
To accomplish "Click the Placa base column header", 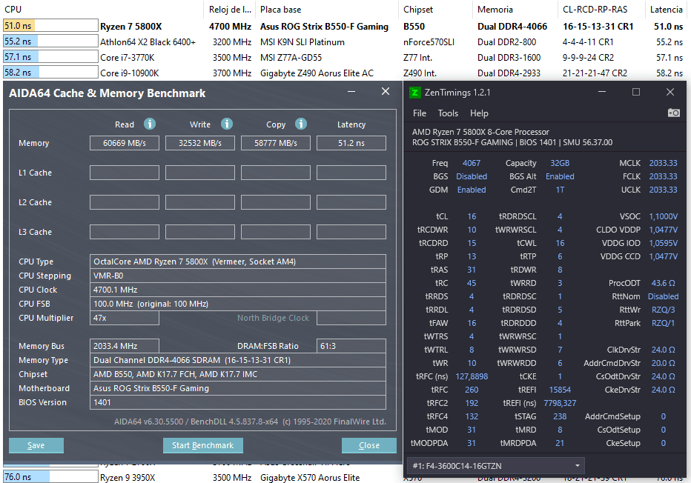I will click(327, 9).
